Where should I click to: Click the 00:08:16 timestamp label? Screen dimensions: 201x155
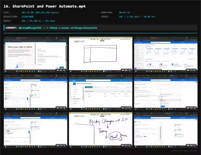[126, 71]
